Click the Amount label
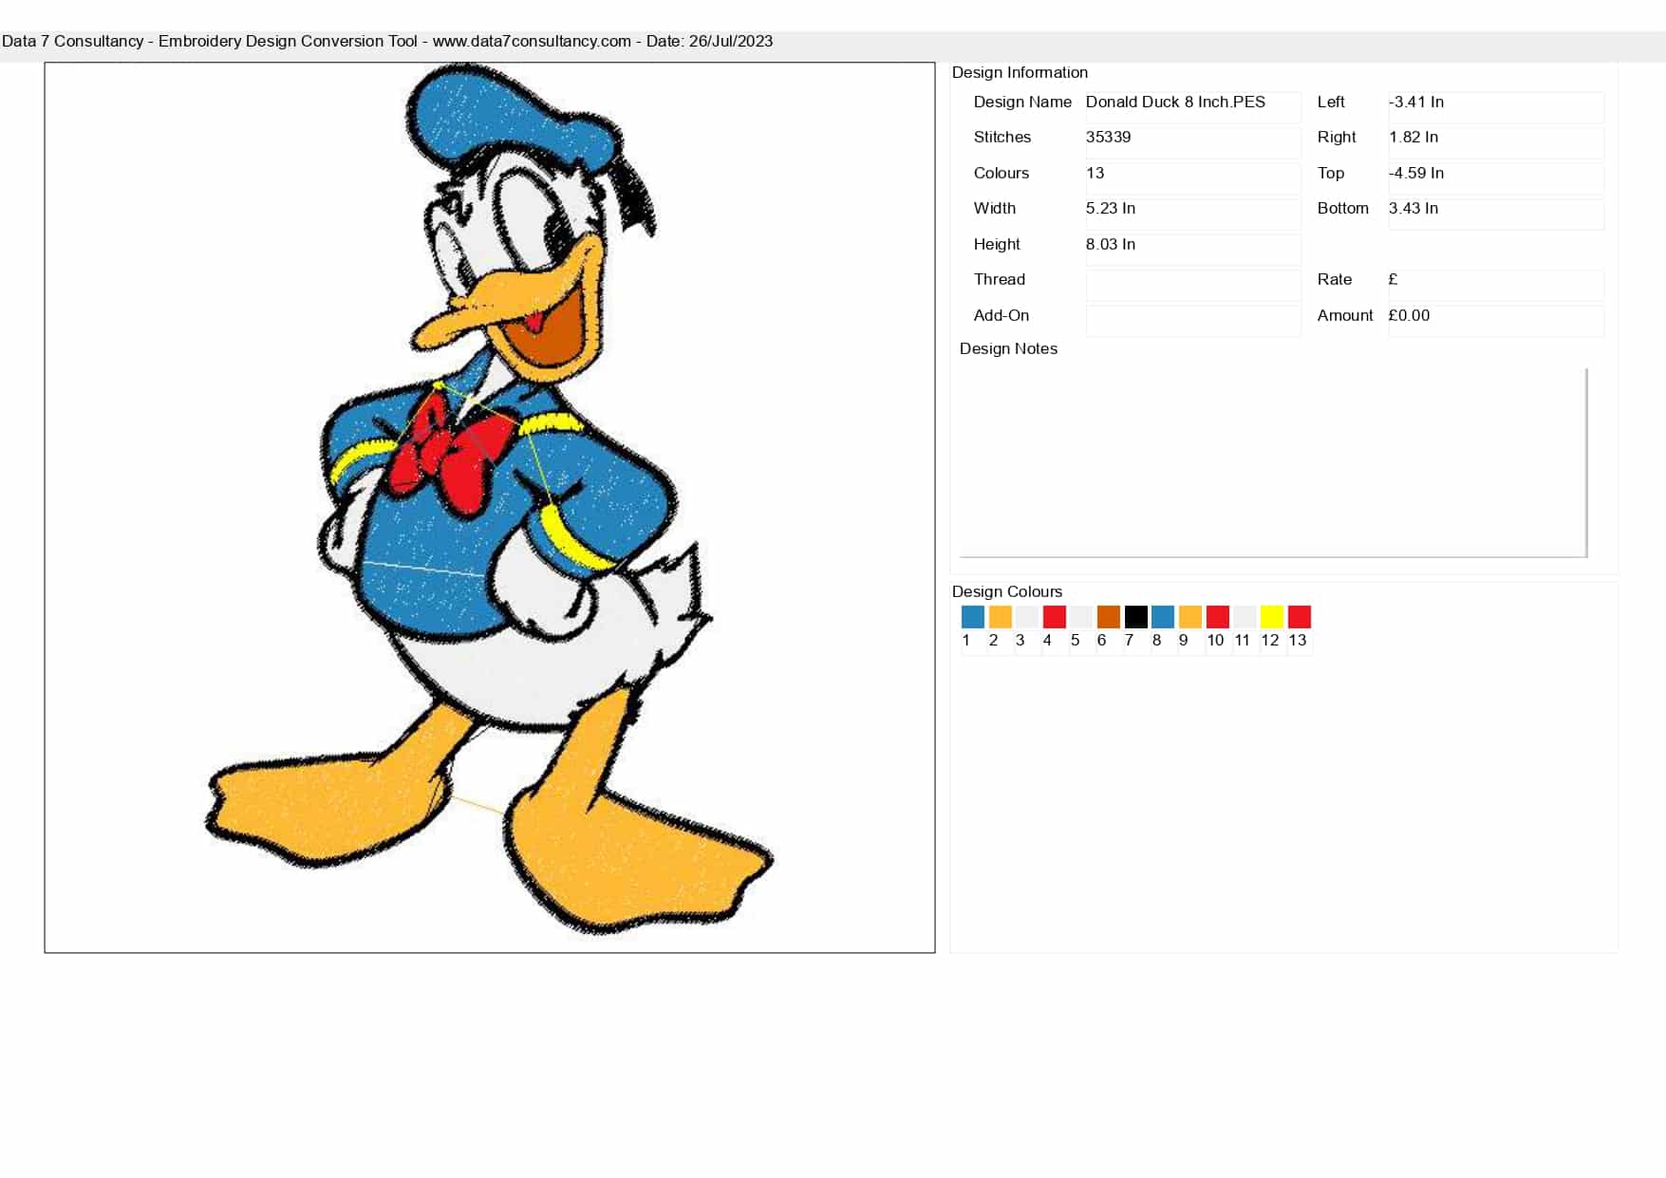 [x=1345, y=315]
